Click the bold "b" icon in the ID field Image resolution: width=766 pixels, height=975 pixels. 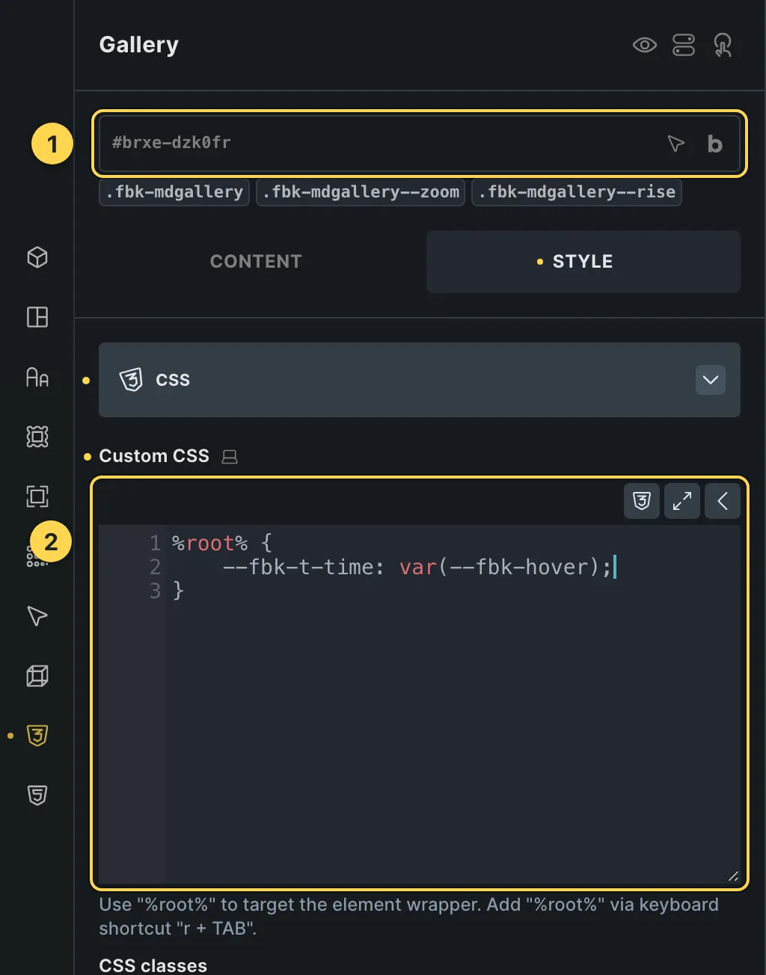point(715,144)
